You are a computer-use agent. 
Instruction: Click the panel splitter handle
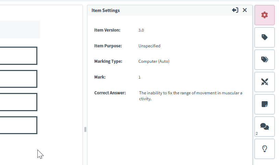85,129
